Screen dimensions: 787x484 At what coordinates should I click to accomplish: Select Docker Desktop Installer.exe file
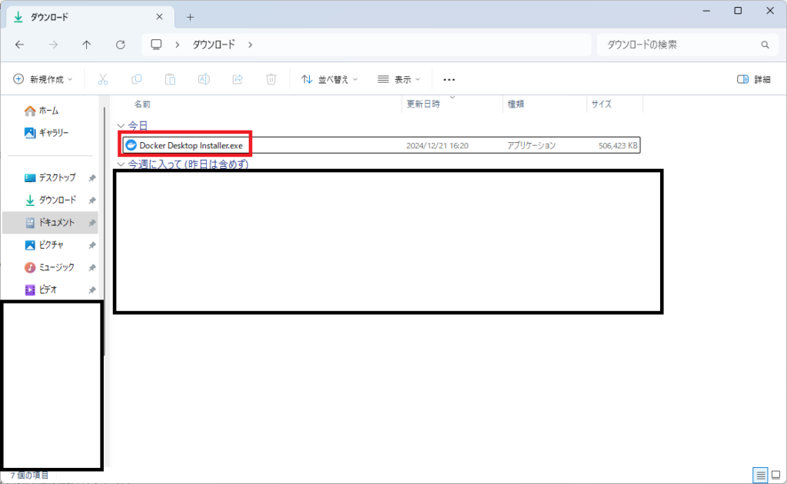191,144
